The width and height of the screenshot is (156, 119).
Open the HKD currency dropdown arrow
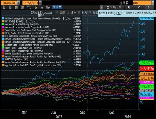tap(153, 3)
